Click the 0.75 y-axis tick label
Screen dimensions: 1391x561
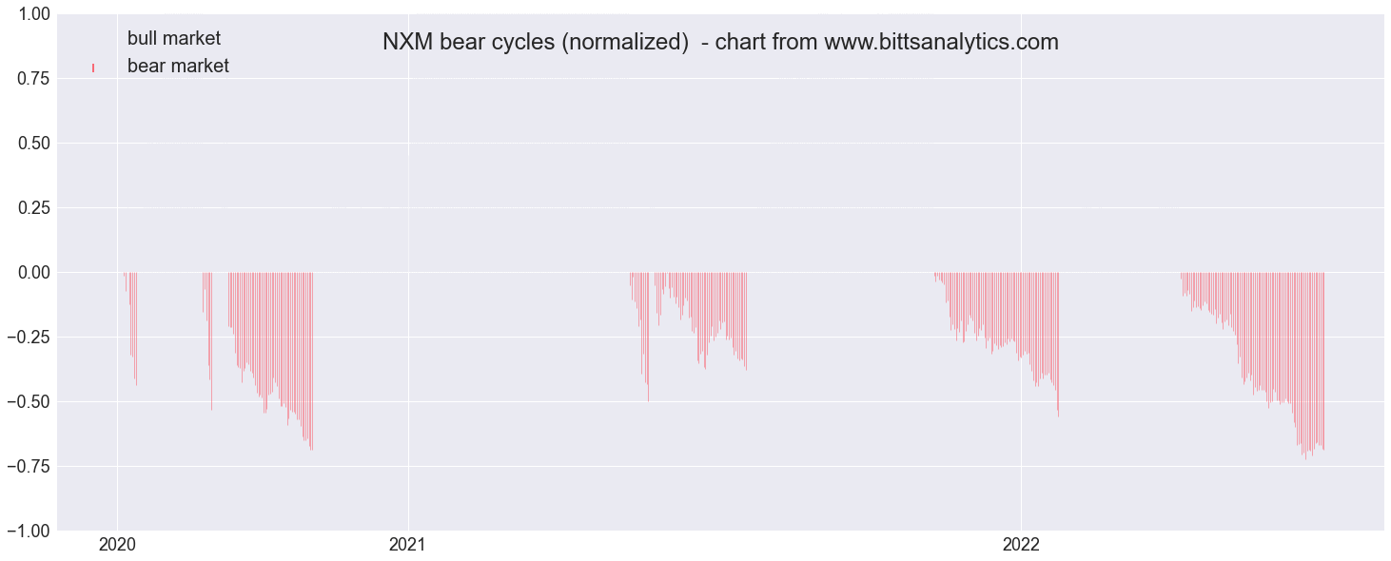pyautogui.click(x=34, y=79)
